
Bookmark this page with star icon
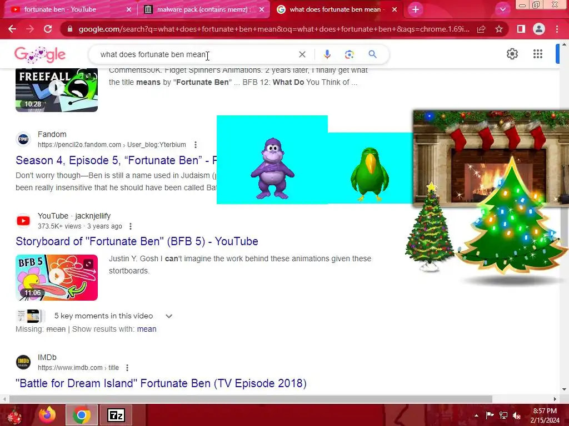click(499, 29)
